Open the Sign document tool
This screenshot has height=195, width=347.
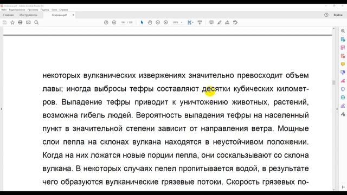(x=227, y=22)
